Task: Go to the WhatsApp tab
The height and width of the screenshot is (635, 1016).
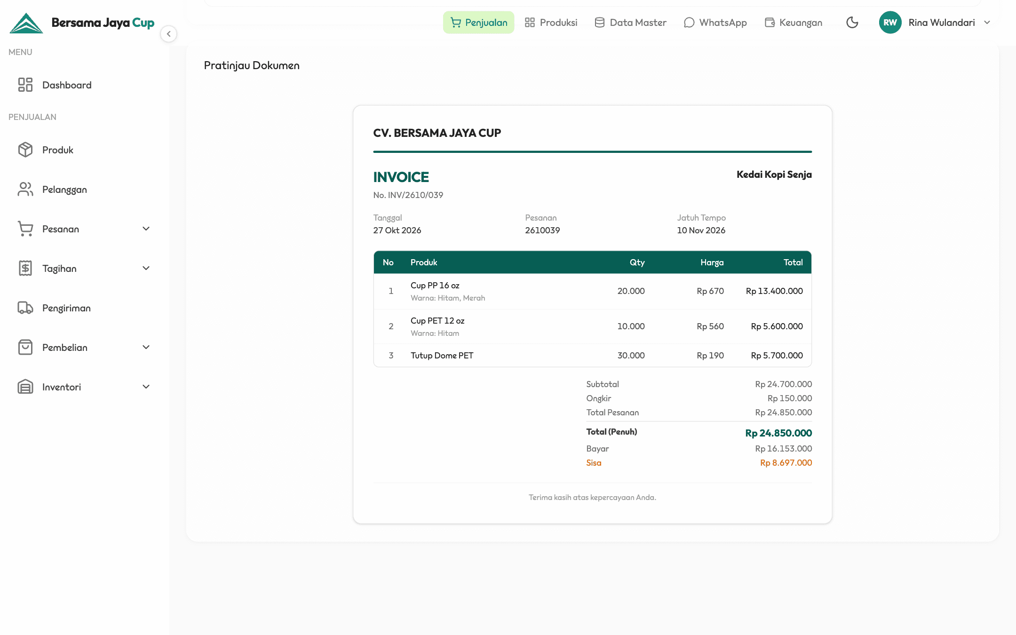Action: coord(715,23)
